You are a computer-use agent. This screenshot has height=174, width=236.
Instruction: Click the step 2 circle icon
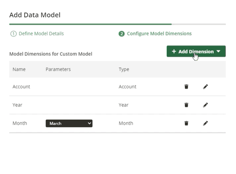(121, 34)
